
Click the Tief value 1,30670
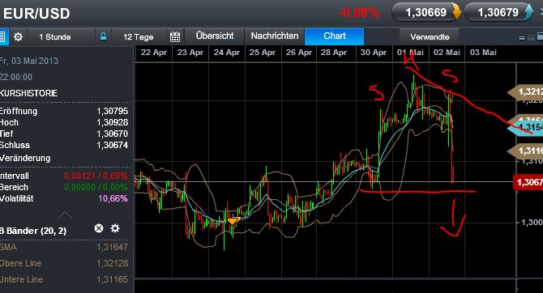click(112, 134)
